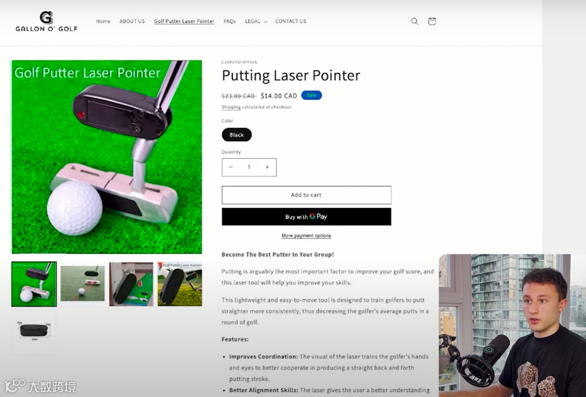This screenshot has width=586, height=397.
Task: Expand the LEGAL dropdown menu
Action: (x=256, y=21)
